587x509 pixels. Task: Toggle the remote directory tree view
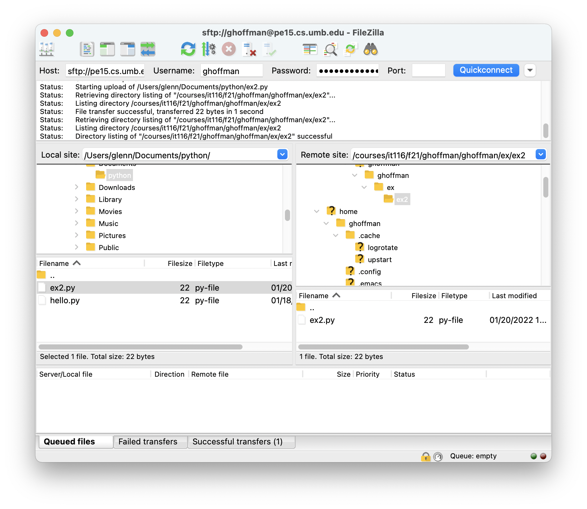128,49
